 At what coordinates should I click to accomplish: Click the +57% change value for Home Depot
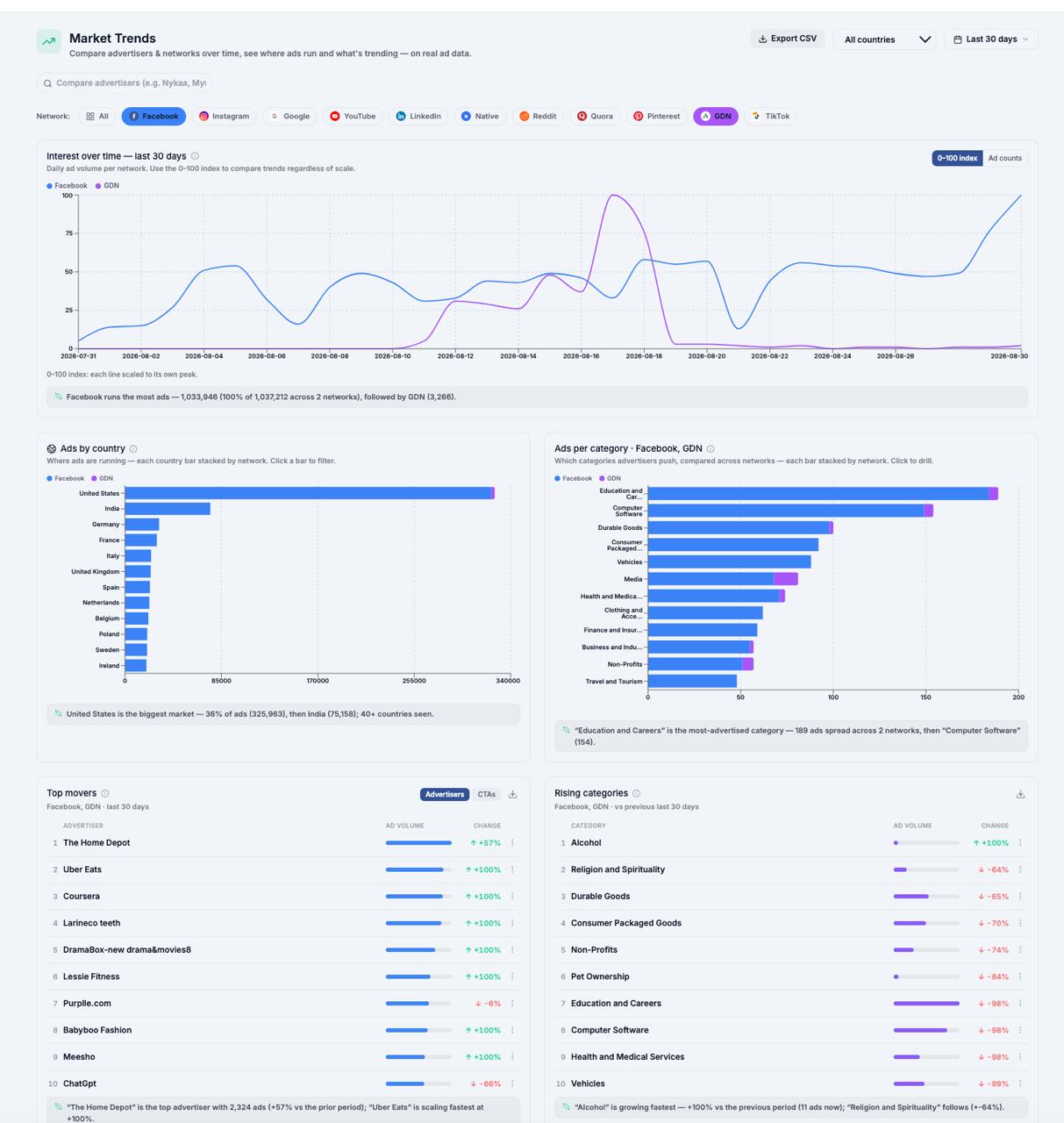(x=485, y=843)
